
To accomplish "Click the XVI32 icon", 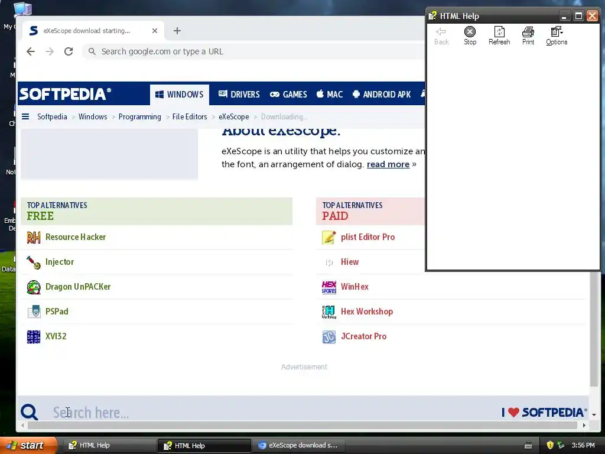I will pos(34,336).
